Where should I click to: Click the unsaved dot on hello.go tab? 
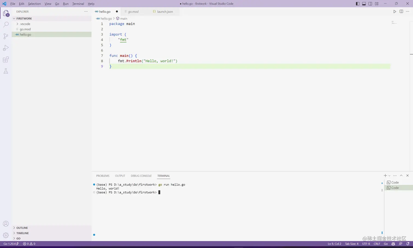point(117,11)
